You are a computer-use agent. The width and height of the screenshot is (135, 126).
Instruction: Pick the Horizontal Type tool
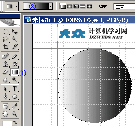15,89
